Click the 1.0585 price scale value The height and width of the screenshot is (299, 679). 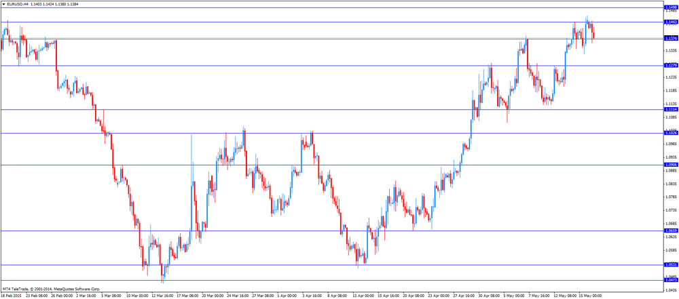point(672,250)
